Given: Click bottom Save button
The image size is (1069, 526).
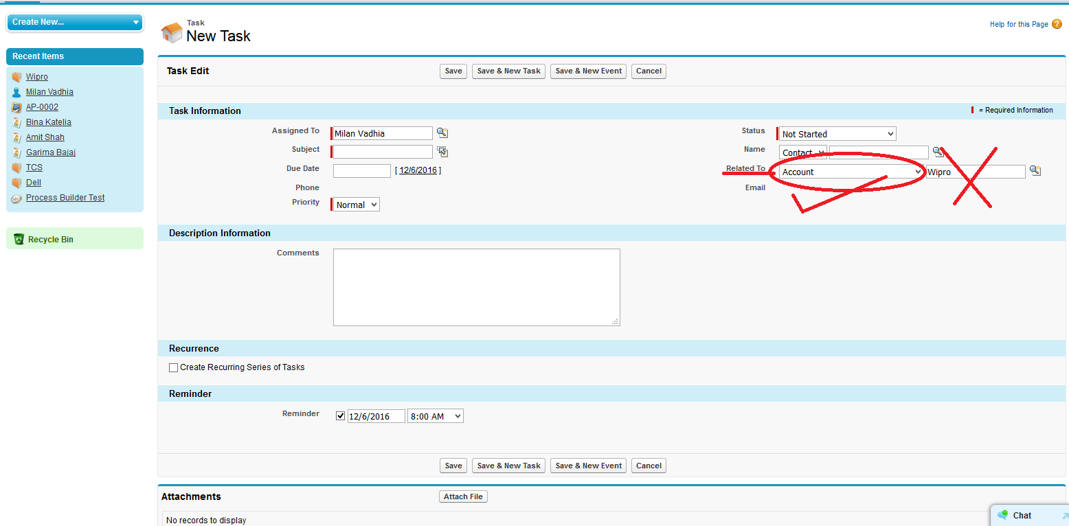Looking at the screenshot, I should point(453,466).
